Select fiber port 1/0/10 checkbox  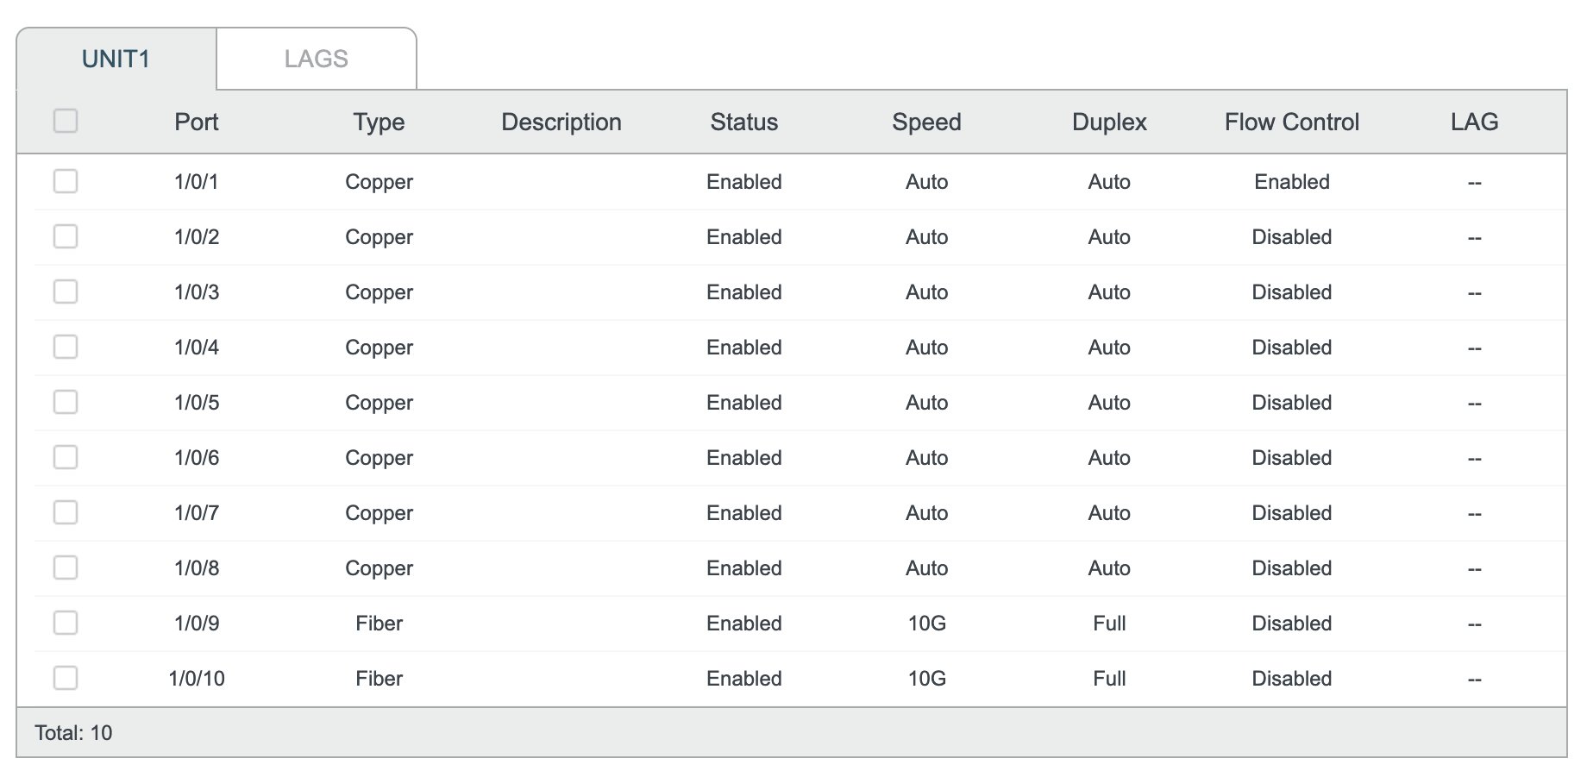pyautogui.click(x=66, y=678)
